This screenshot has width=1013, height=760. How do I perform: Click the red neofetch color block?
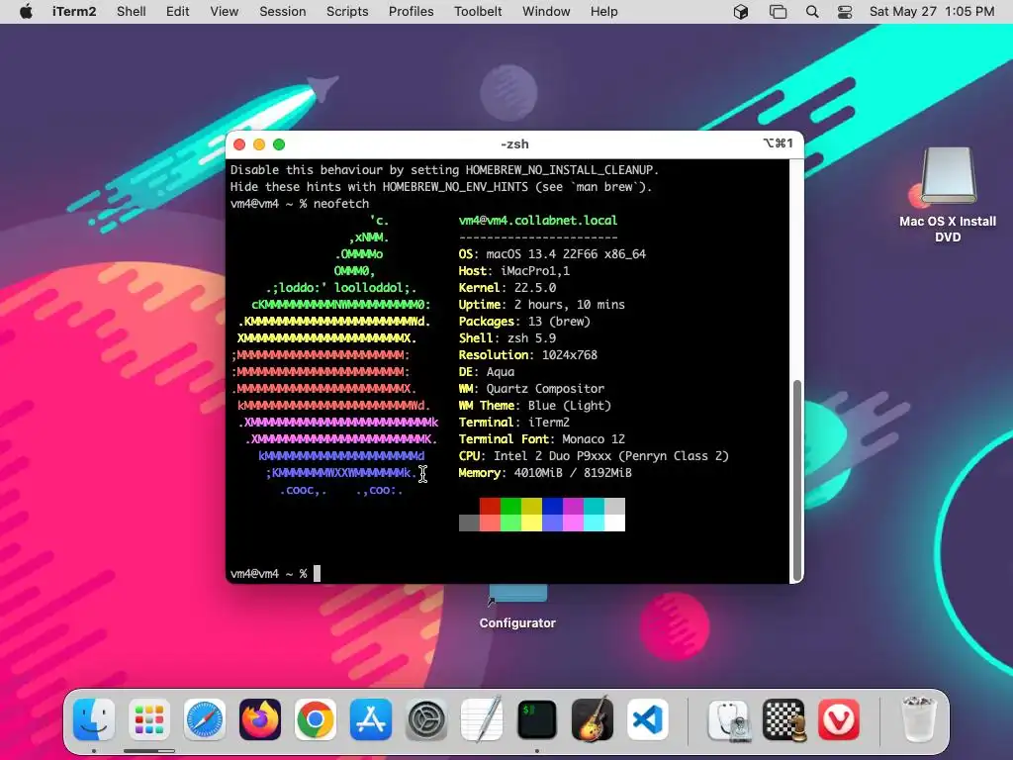click(490, 506)
